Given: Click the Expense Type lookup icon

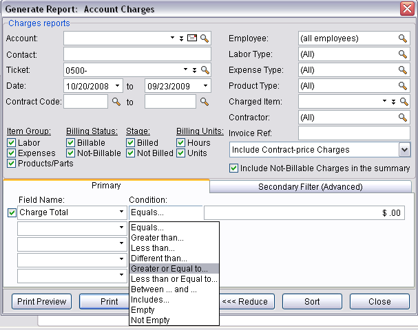Looking at the screenshot, I should (403, 70).
